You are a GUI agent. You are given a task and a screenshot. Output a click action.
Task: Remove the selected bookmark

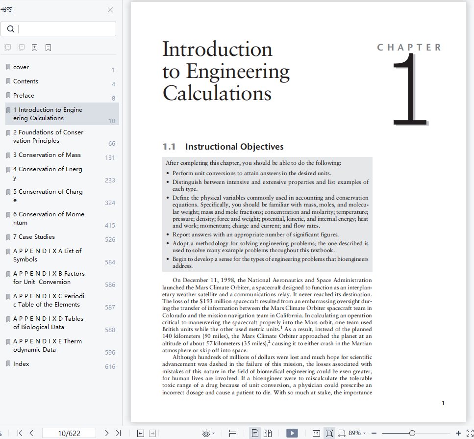(x=48, y=48)
